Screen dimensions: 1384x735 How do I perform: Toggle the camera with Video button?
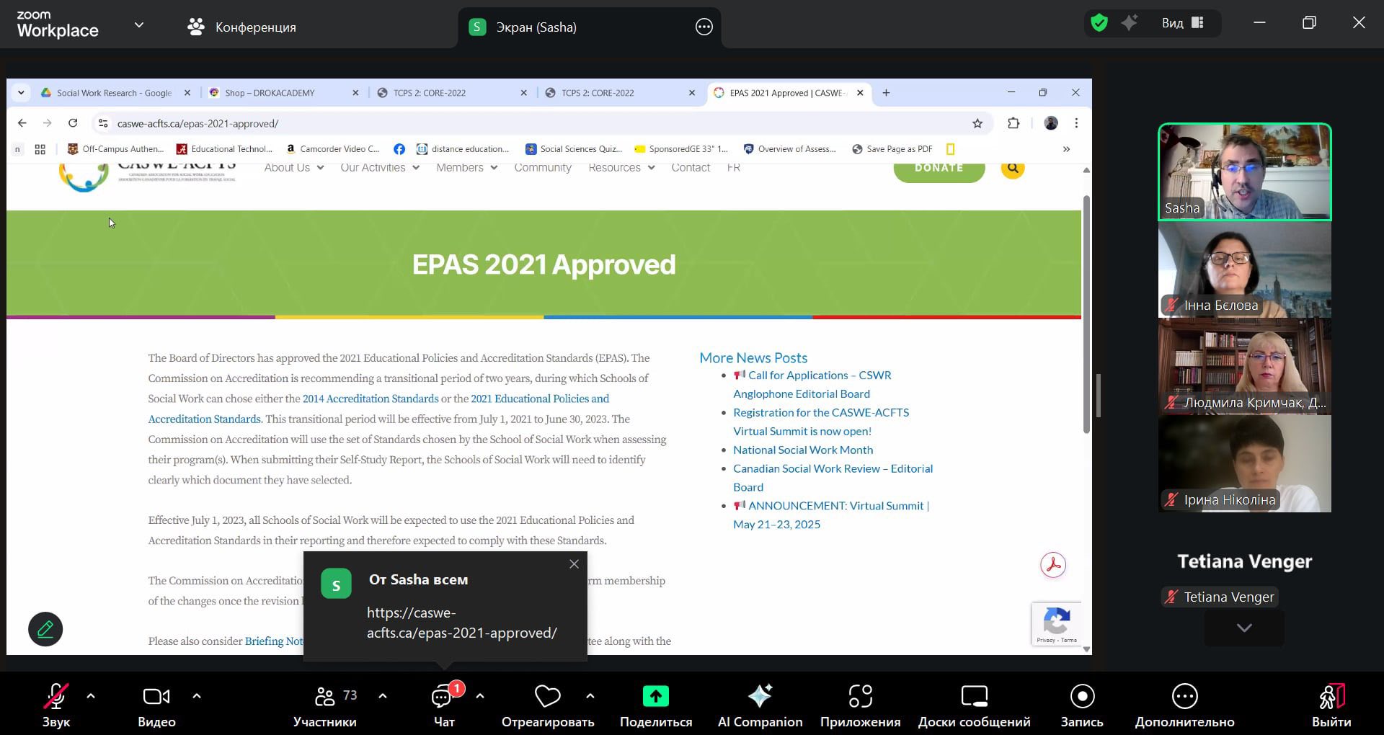pyautogui.click(x=156, y=697)
